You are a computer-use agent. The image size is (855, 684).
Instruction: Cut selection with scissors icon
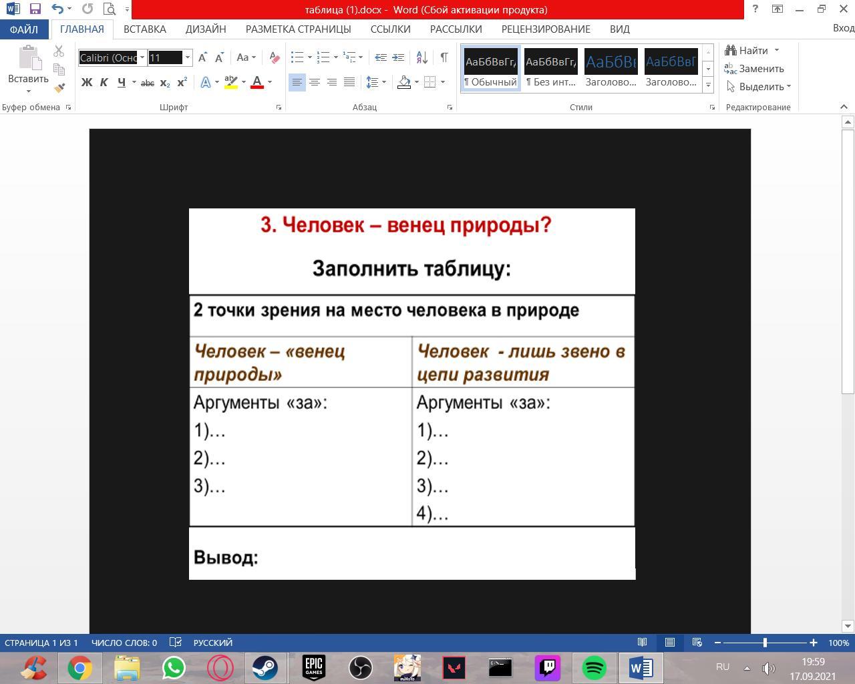[59, 51]
